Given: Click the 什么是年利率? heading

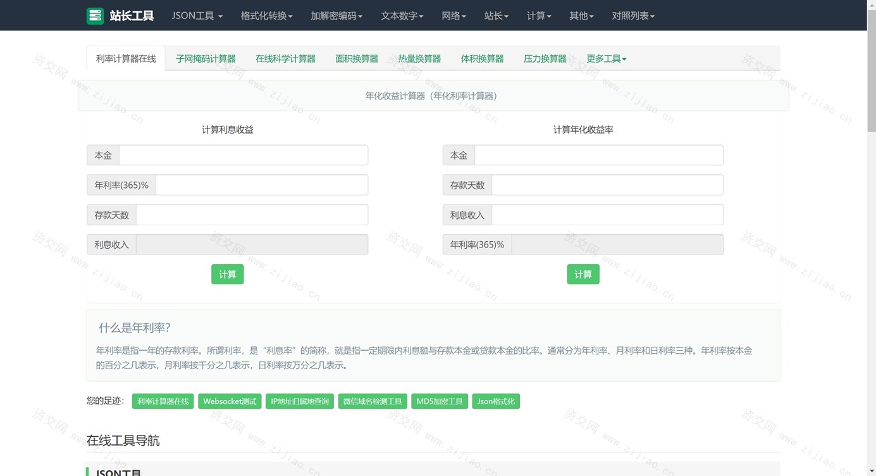Looking at the screenshot, I should coord(135,328).
